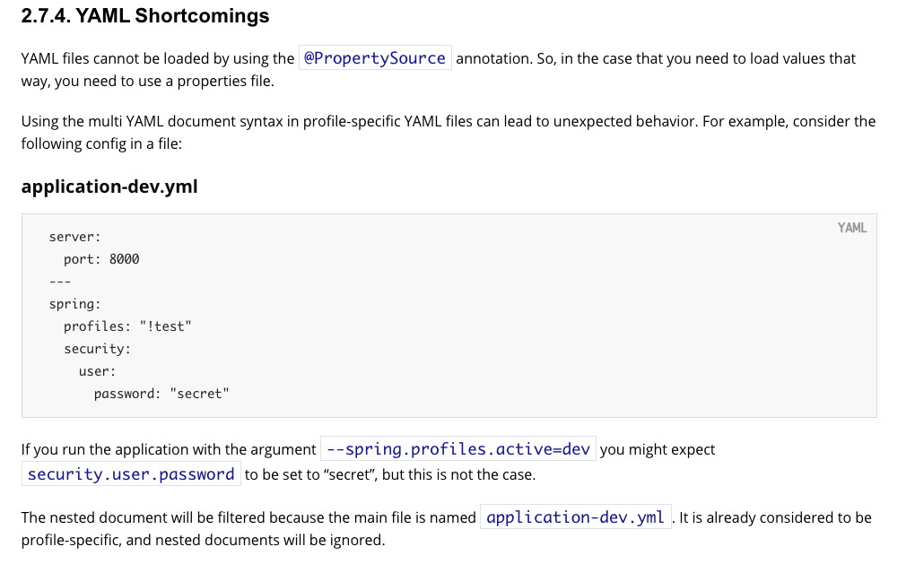Click the "spring:" key in the code
The height and width of the screenshot is (564, 915).
point(75,304)
